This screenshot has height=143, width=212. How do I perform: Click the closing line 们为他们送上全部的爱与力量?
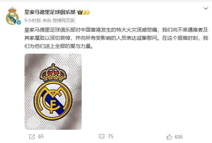(59, 46)
